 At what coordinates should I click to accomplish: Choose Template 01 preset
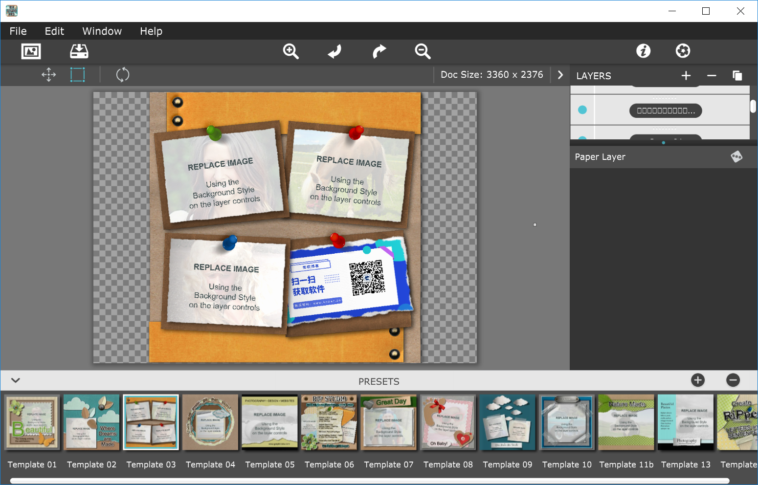(32, 422)
